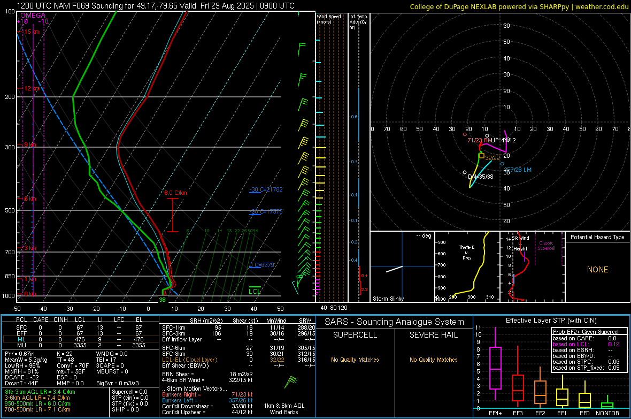The image size is (631, 419).
Task: Click the 1km & 6km wind barb icon
Action: click(x=290, y=382)
